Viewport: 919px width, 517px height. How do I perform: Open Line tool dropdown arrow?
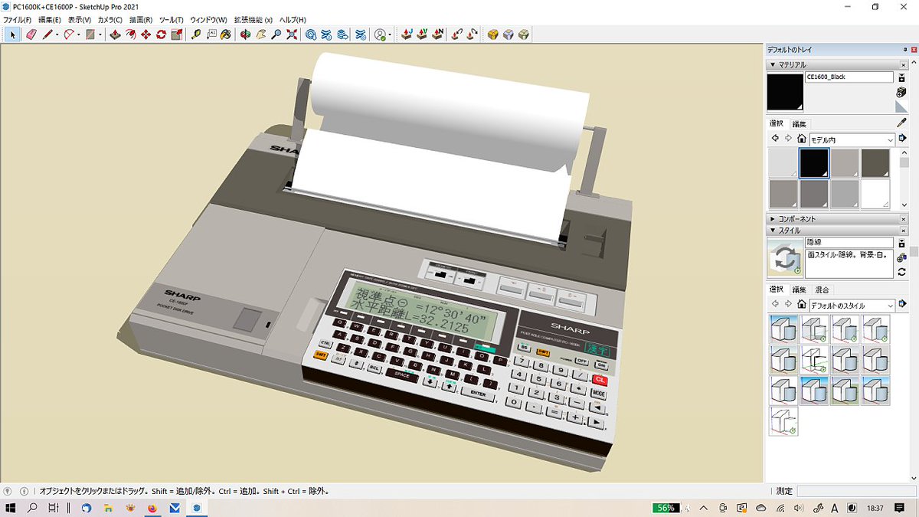(57, 34)
